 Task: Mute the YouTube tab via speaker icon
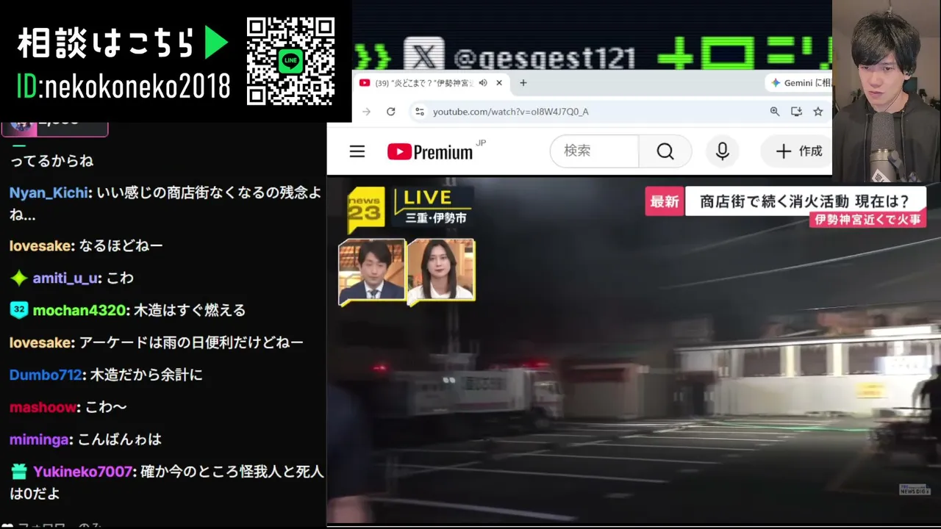pyautogui.click(x=483, y=83)
